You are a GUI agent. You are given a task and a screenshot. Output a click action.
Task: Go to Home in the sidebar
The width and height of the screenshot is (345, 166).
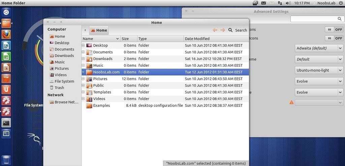pos(60,36)
